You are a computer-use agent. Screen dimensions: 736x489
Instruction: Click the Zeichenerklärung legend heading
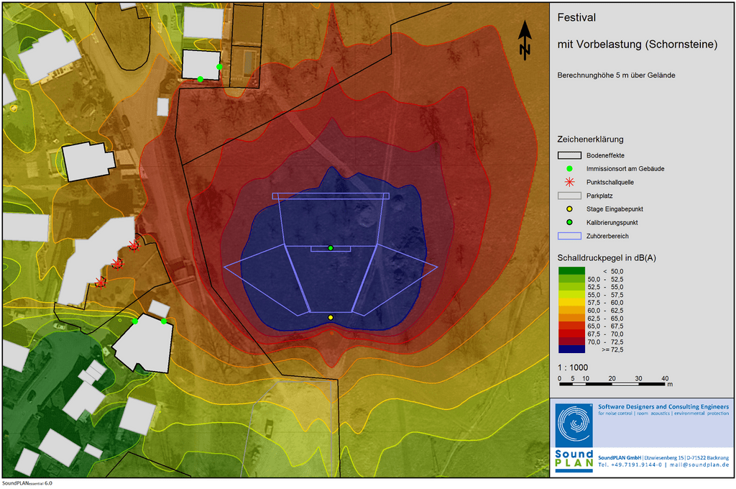pos(590,139)
